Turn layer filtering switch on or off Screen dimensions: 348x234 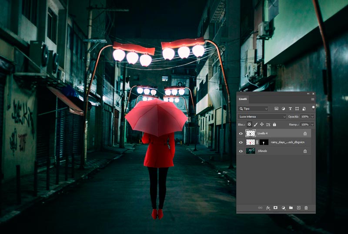pyautogui.click(x=313, y=108)
